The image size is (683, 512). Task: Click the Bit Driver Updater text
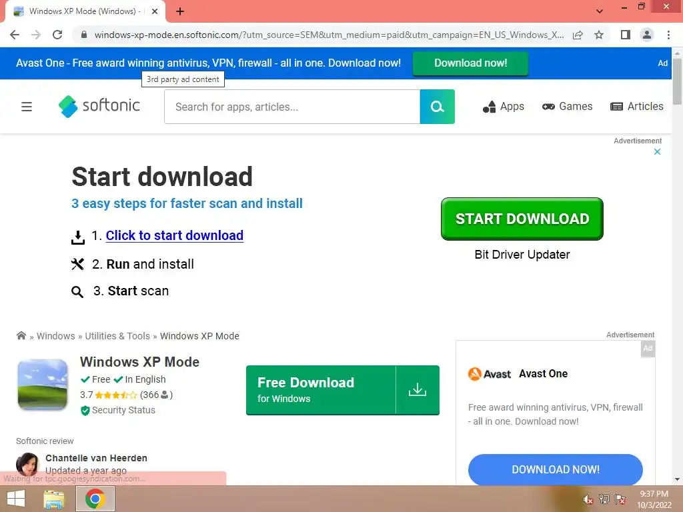click(522, 255)
